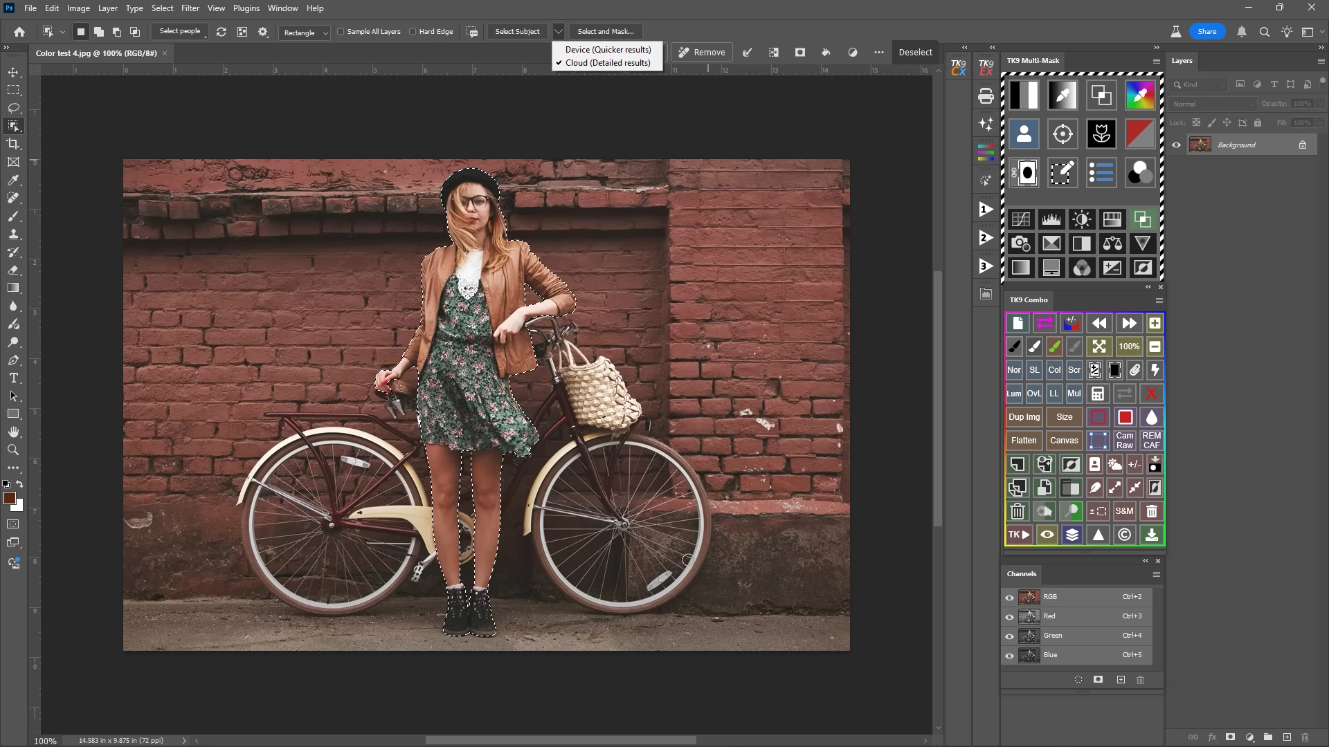
Task: Select the Type tool
Action: point(13,378)
